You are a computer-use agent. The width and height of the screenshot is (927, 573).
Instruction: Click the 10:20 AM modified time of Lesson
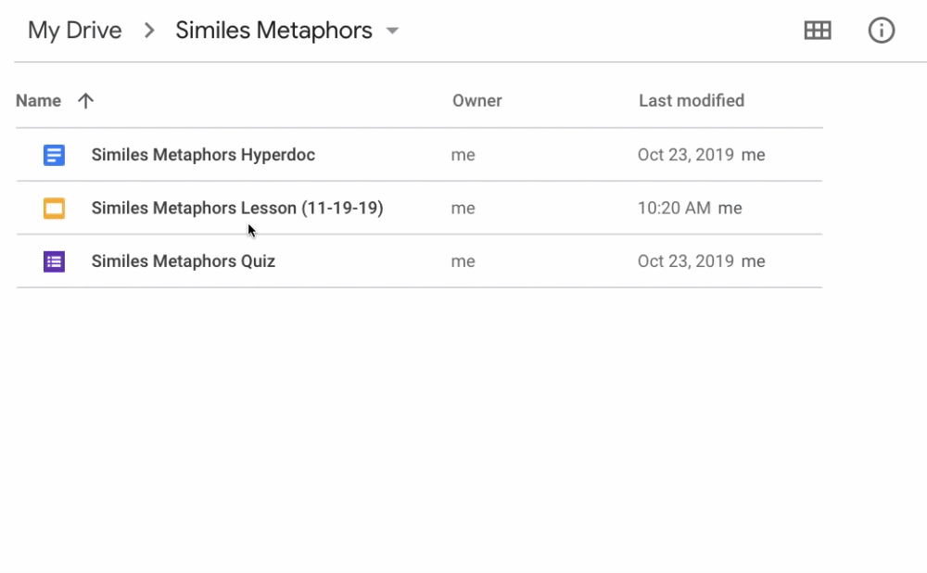pyautogui.click(x=674, y=208)
